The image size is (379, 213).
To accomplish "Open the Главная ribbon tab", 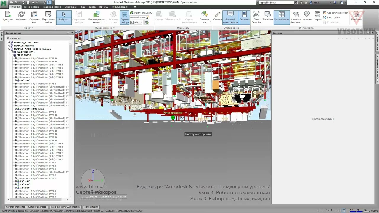I will pyautogui.click(x=15, y=7).
